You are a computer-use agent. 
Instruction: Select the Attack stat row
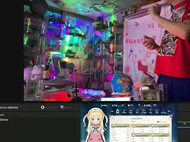120,131
